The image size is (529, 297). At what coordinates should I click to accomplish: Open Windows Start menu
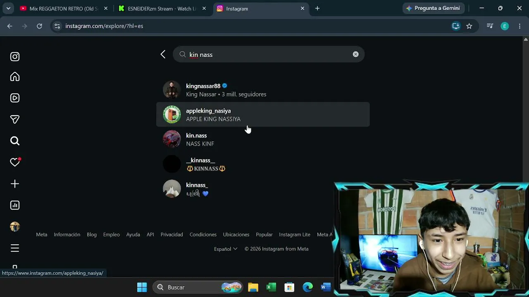tap(142, 287)
